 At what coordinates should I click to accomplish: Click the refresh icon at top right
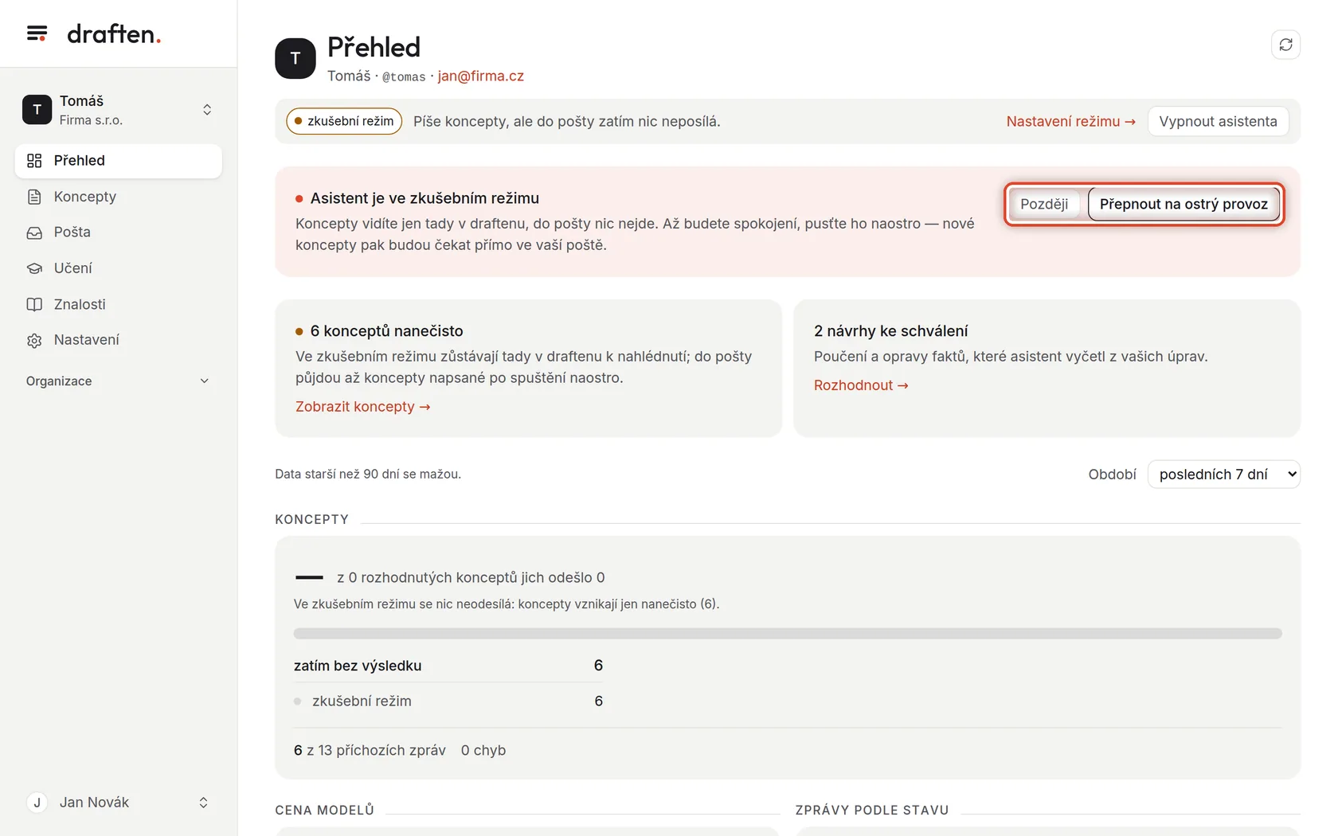pos(1285,45)
